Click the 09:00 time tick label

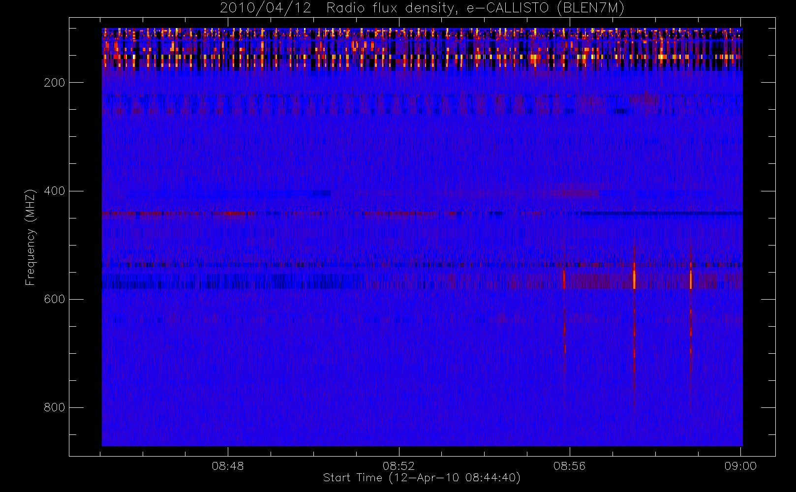pyautogui.click(x=740, y=466)
